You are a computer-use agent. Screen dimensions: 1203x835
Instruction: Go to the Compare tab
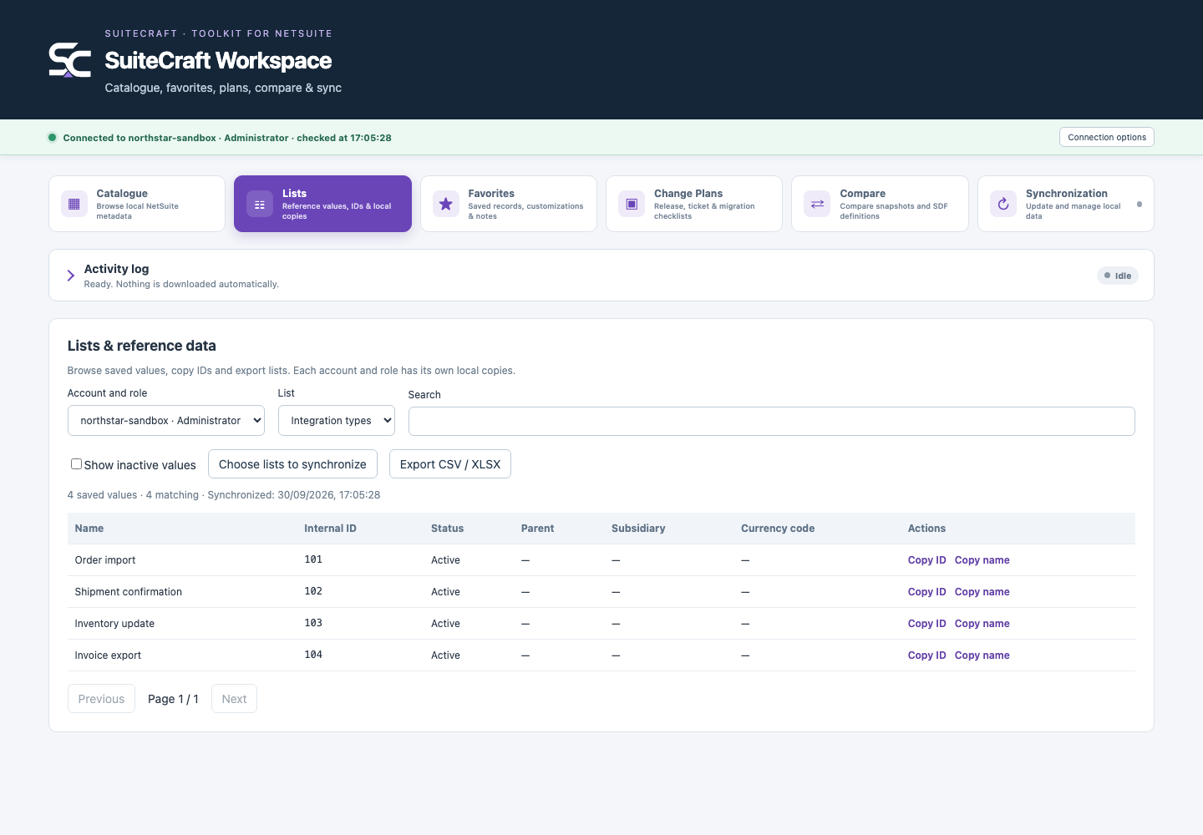click(x=880, y=204)
